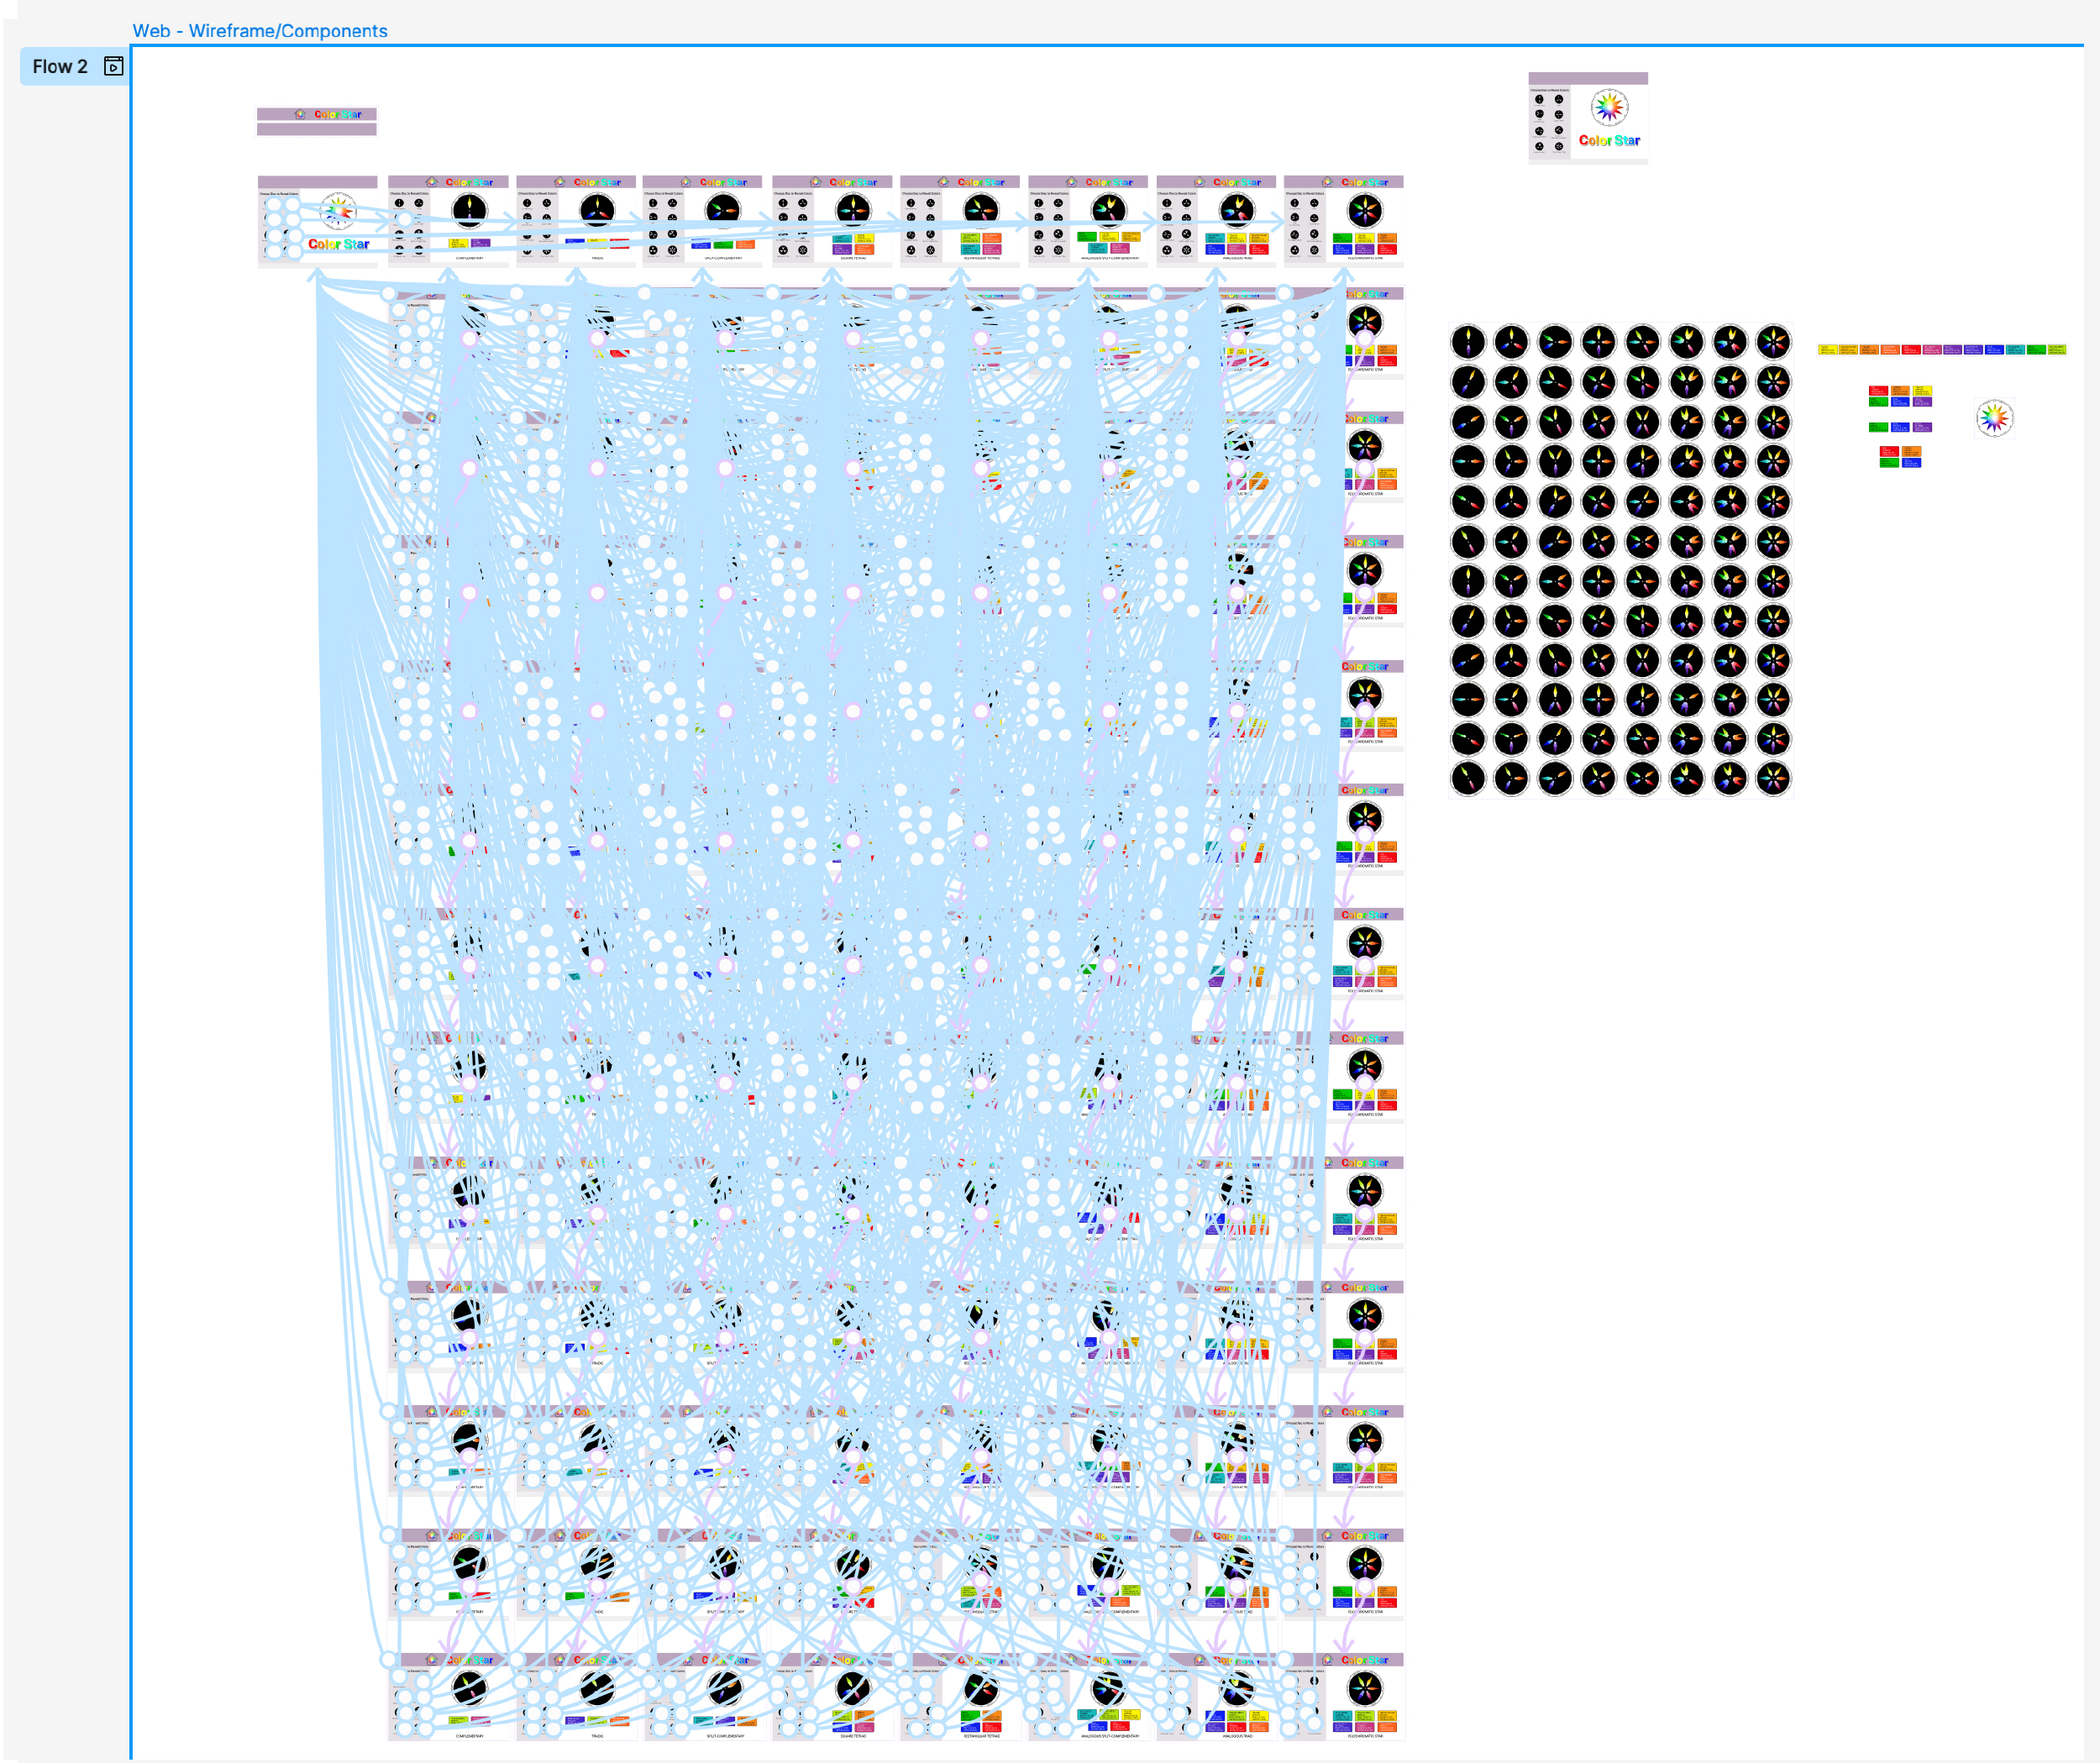Click the black color disc in the top-row TRIADIC frame

[x=597, y=210]
